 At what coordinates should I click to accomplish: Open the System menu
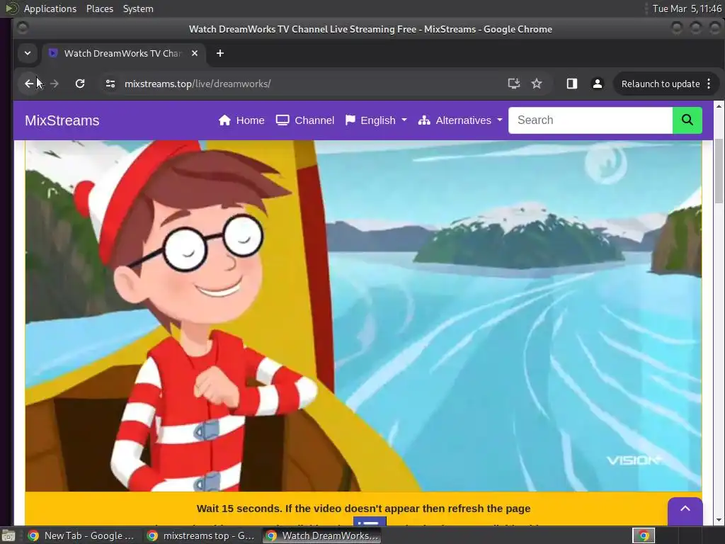[x=138, y=8]
